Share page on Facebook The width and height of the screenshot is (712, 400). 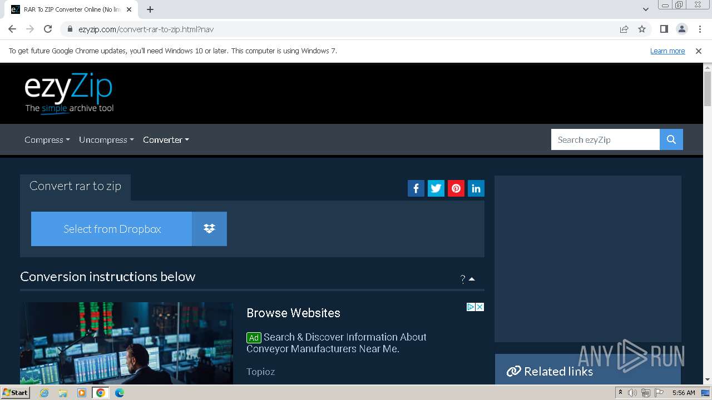coord(416,188)
